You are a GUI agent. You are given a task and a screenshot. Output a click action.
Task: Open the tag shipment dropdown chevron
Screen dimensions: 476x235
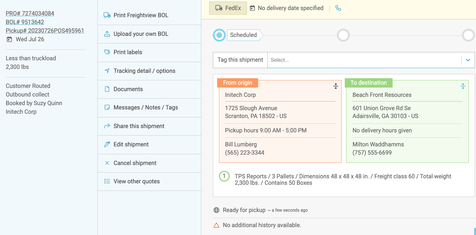click(x=468, y=60)
